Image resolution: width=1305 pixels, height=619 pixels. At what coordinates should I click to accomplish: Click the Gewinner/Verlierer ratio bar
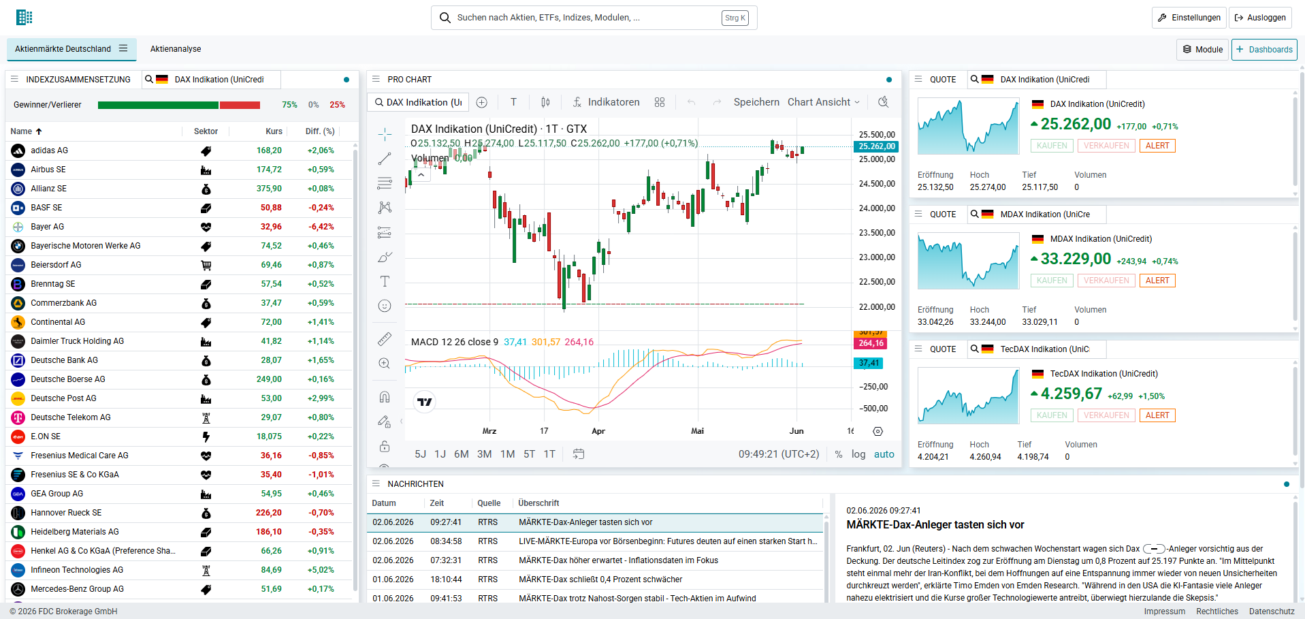[179, 105]
